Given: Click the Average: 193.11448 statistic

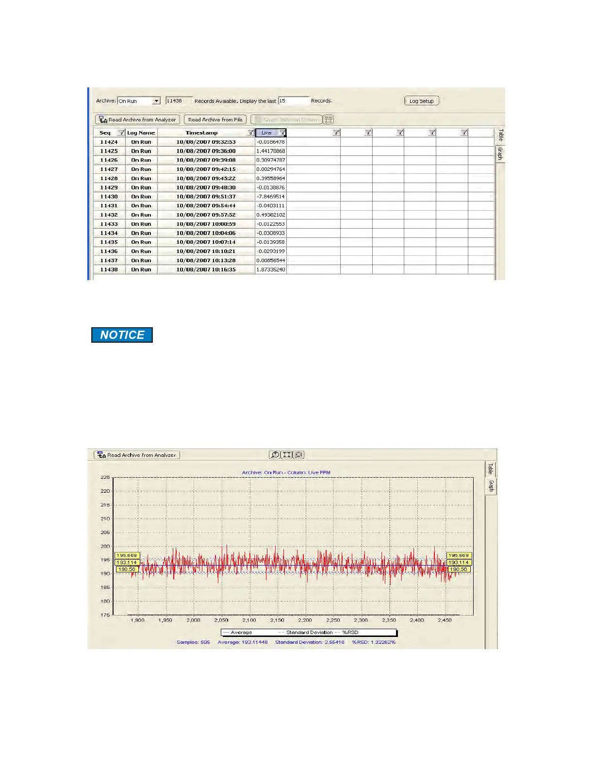Looking at the screenshot, I should click(x=243, y=642).
